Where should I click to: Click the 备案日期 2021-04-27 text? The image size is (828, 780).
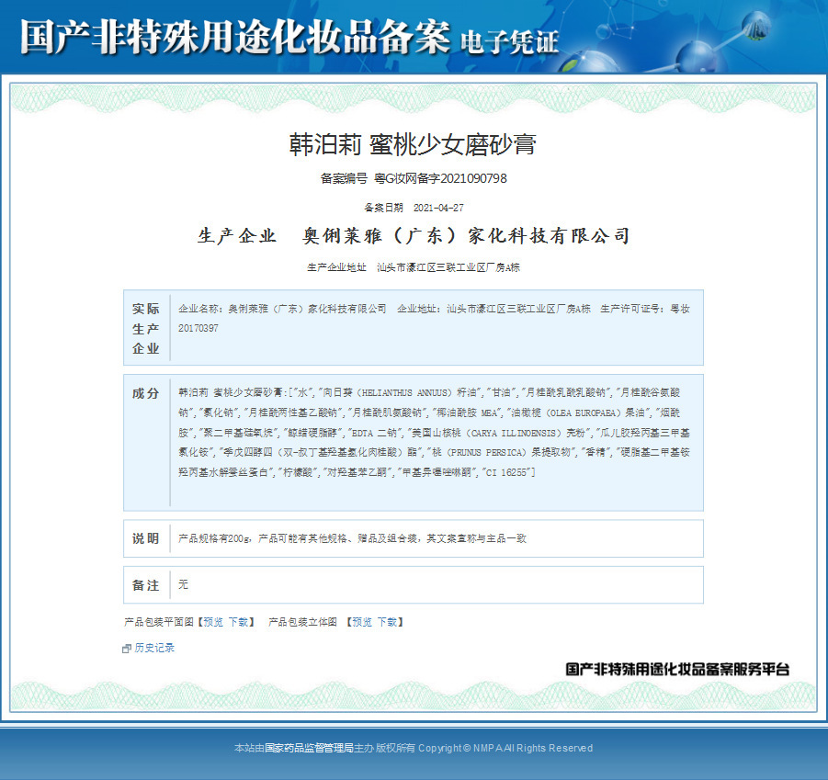coord(414,208)
